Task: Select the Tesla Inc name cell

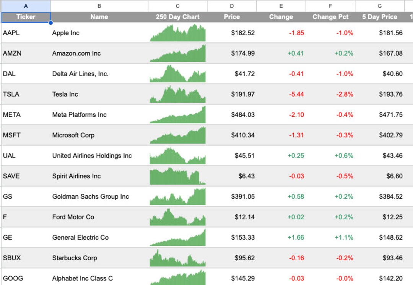Action: [99, 94]
